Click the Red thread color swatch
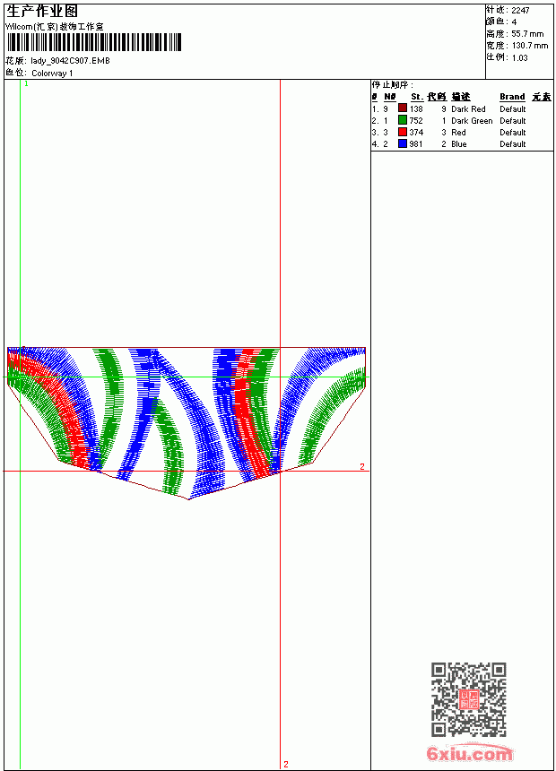 [403, 132]
